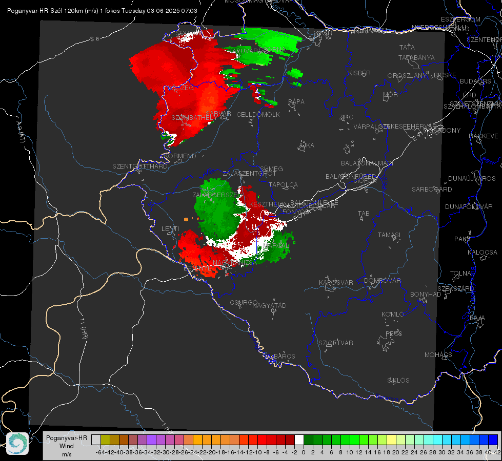Pick the darkest green swatch between 0 and 2

click(308, 440)
